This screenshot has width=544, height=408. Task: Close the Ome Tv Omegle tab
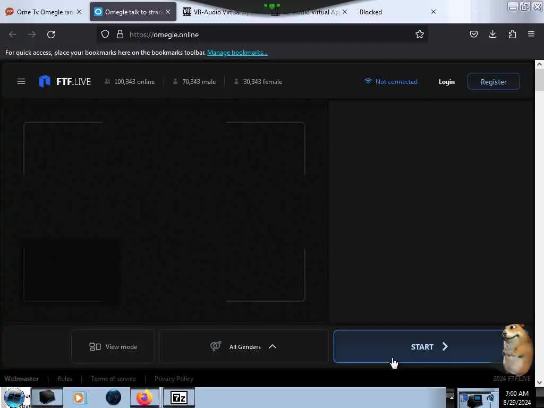(x=79, y=12)
